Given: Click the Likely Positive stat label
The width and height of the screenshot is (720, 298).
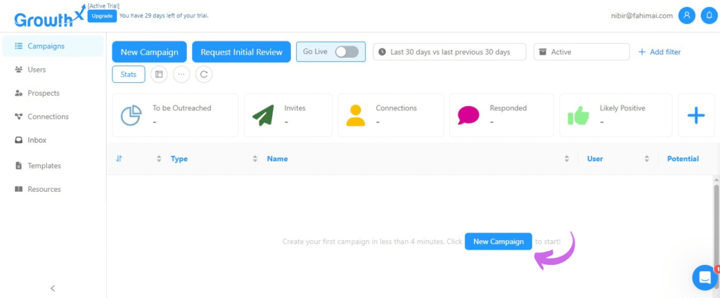Looking at the screenshot, I should [623, 108].
